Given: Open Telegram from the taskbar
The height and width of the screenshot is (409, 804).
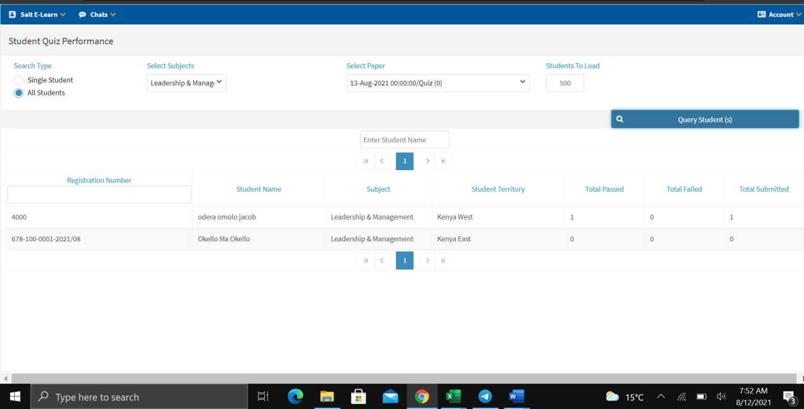Looking at the screenshot, I should click(485, 397).
